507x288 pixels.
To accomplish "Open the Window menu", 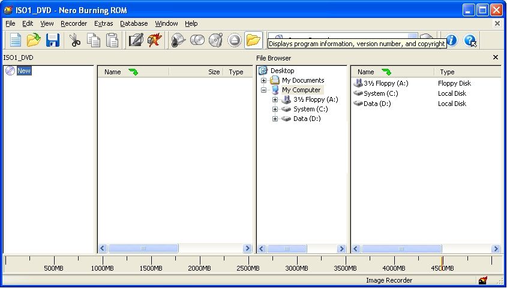I will pos(166,23).
